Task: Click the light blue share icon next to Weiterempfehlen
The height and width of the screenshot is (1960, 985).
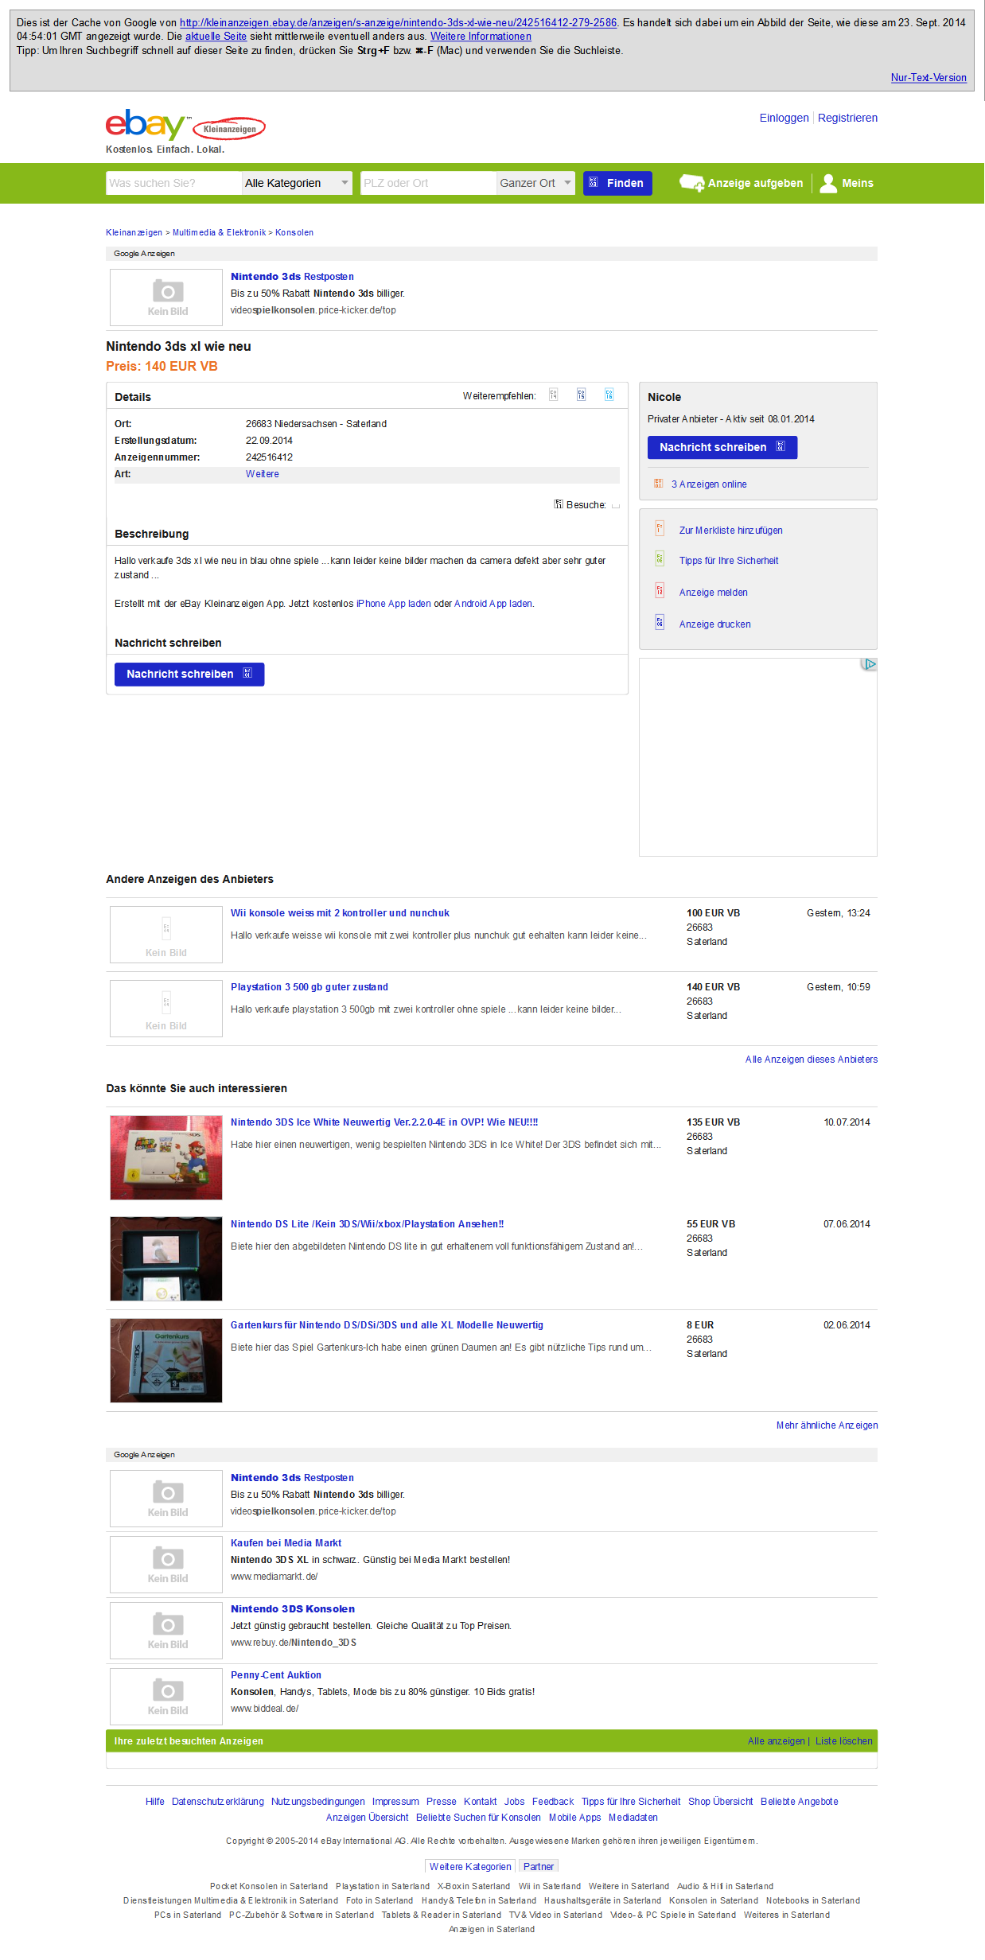Action: click(x=609, y=395)
